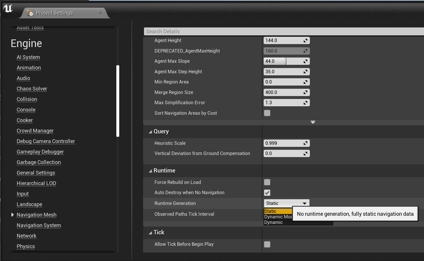Select Input settings
The image size is (424, 261).
click(23, 194)
